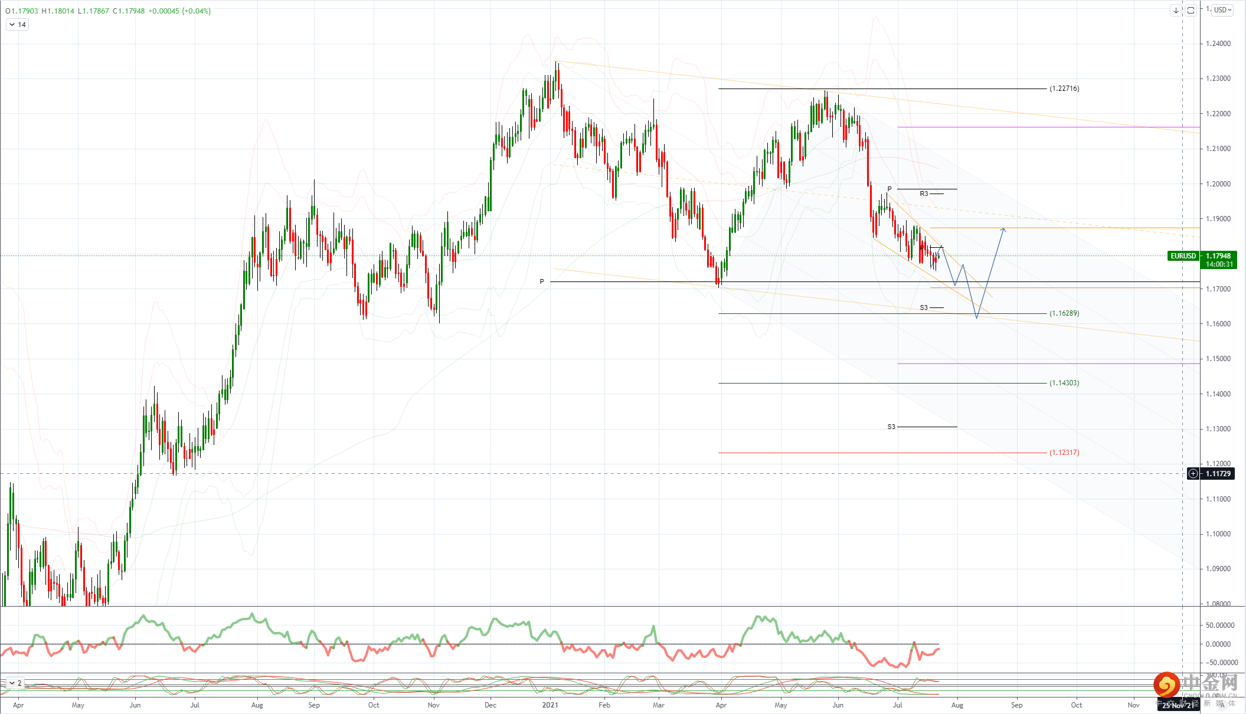The image size is (1246, 714).
Task: Expand the 2 indicators legend in bottom pane
Action: 14,683
